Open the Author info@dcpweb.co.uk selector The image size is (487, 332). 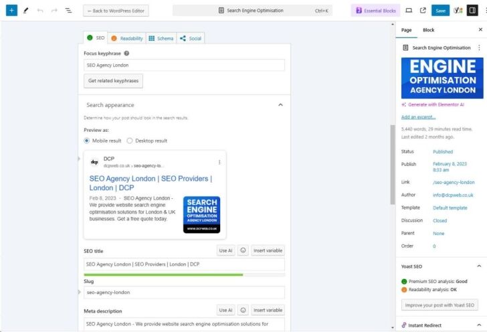pyautogui.click(x=453, y=195)
